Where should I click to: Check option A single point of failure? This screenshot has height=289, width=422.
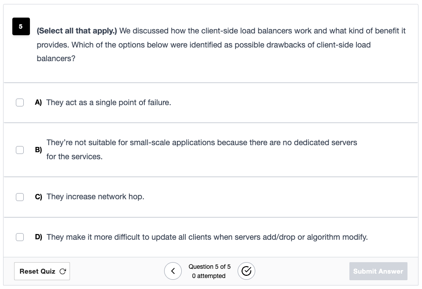coord(20,102)
